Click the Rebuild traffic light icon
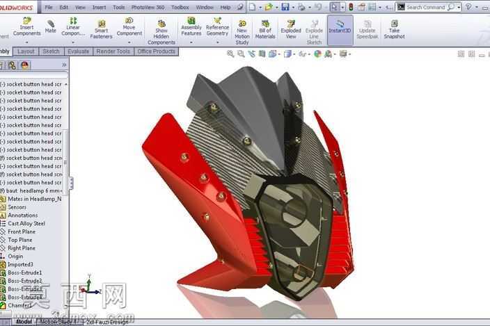This screenshot has height=326, width=490. tap(351, 7)
